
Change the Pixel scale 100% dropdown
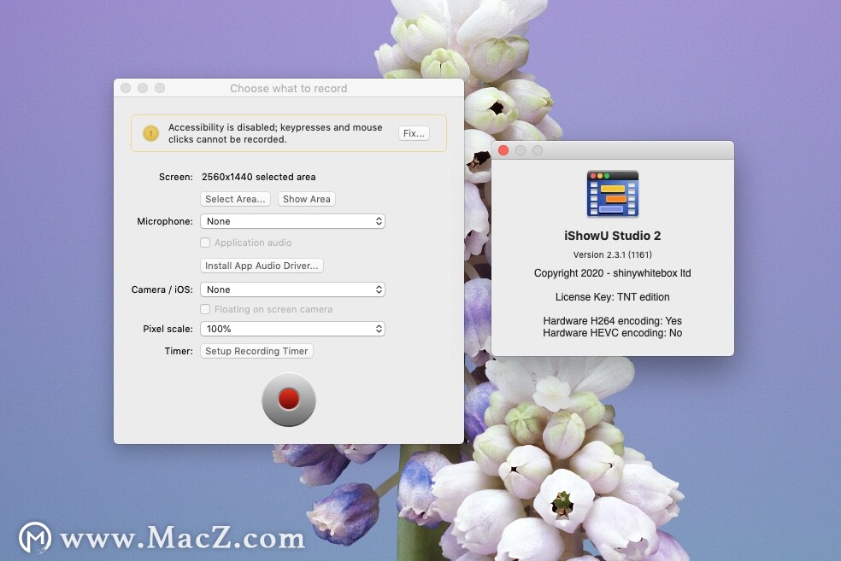coord(292,329)
